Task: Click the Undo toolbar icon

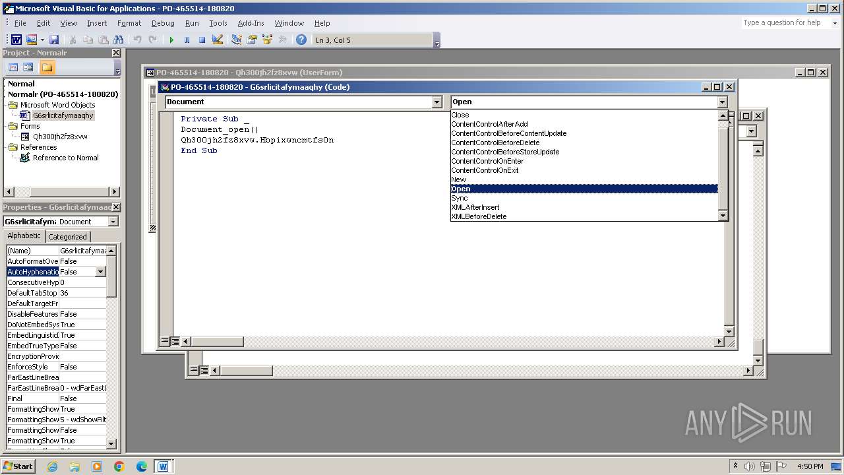Action: [137, 40]
